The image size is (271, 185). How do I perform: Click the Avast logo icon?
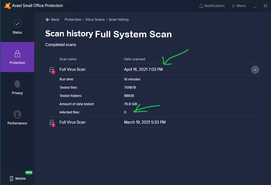7,6
